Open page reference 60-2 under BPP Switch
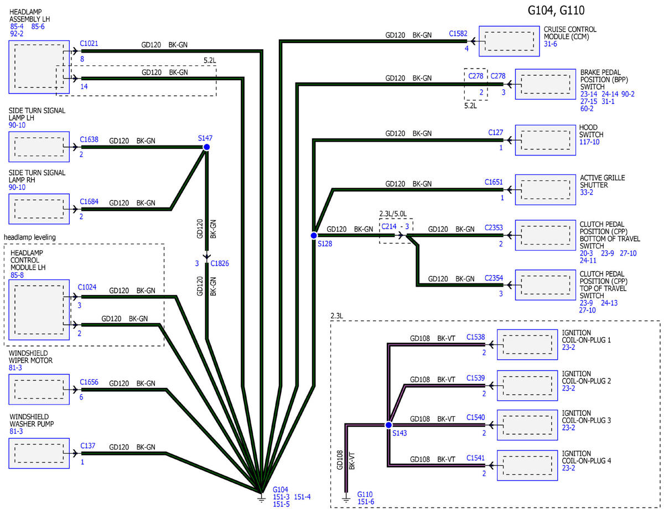Viewport: 664px width, 513px height. pyautogui.click(x=587, y=109)
